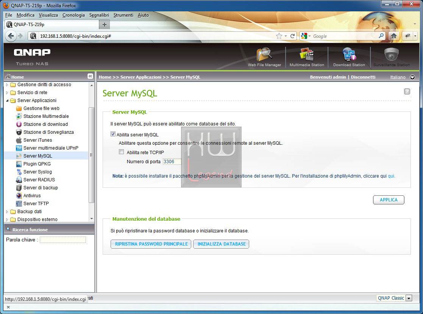The width and height of the screenshot is (423, 314).
Task: Click the Firefox back arrow button
Action: click(x=11, y=36)
